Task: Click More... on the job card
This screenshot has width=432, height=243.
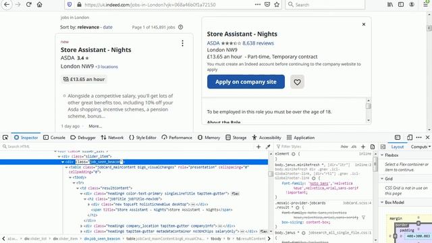Action: pyautogui.click(x=95, y=126)
